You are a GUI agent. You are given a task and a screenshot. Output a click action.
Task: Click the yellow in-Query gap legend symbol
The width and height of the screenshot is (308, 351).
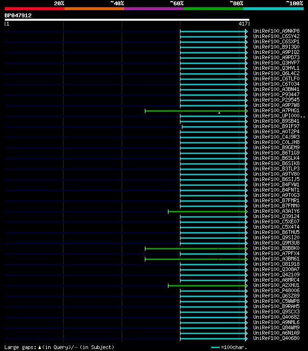point(39,348)
